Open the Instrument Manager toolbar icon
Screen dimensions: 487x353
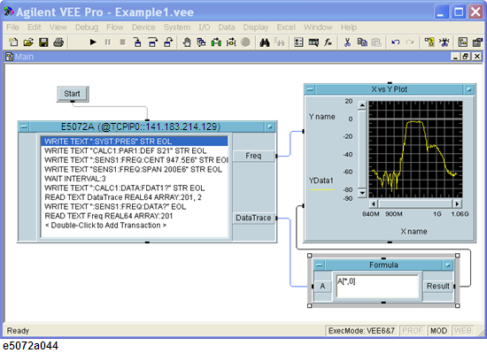(313, 42)
